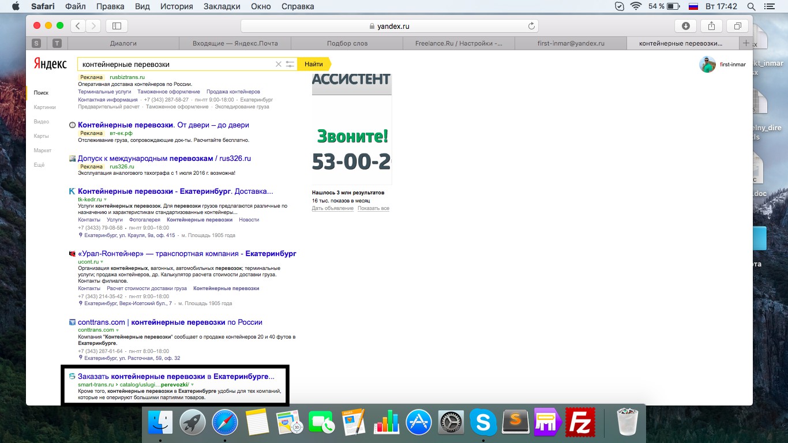Launch Pages from the Dock

pos(354,422)
